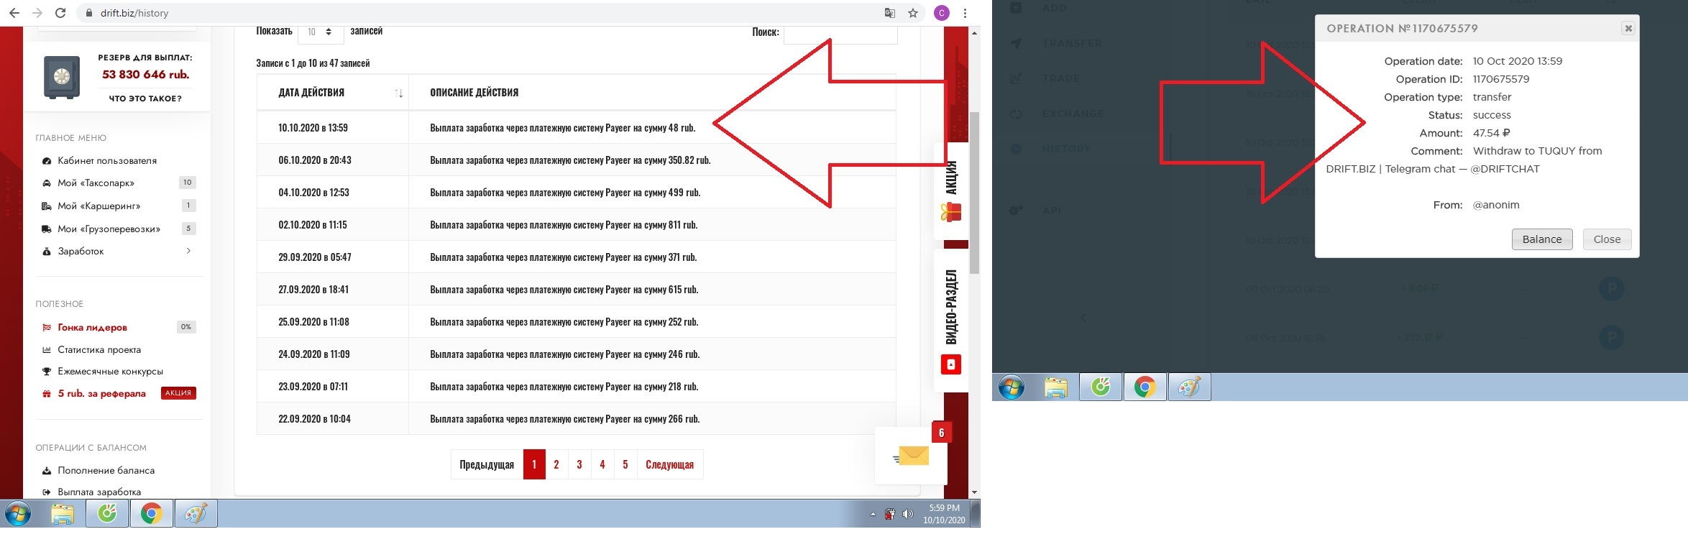Expand the 'Заработок' submenu chevron
Screen dimensions: 1688x552
(188, 251)
